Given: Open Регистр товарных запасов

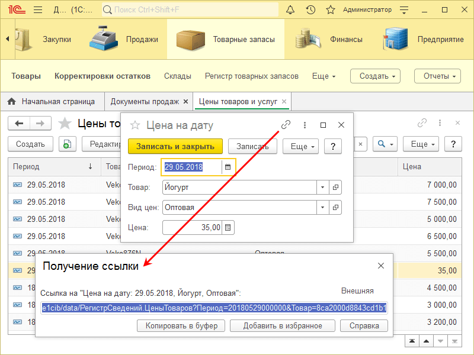Looking at the screenshot, I should [x=251, y=76].
